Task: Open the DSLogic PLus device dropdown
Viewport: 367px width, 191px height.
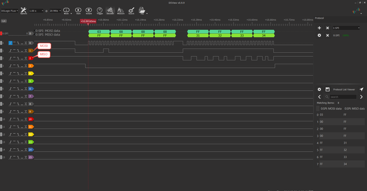Action: 9,11
